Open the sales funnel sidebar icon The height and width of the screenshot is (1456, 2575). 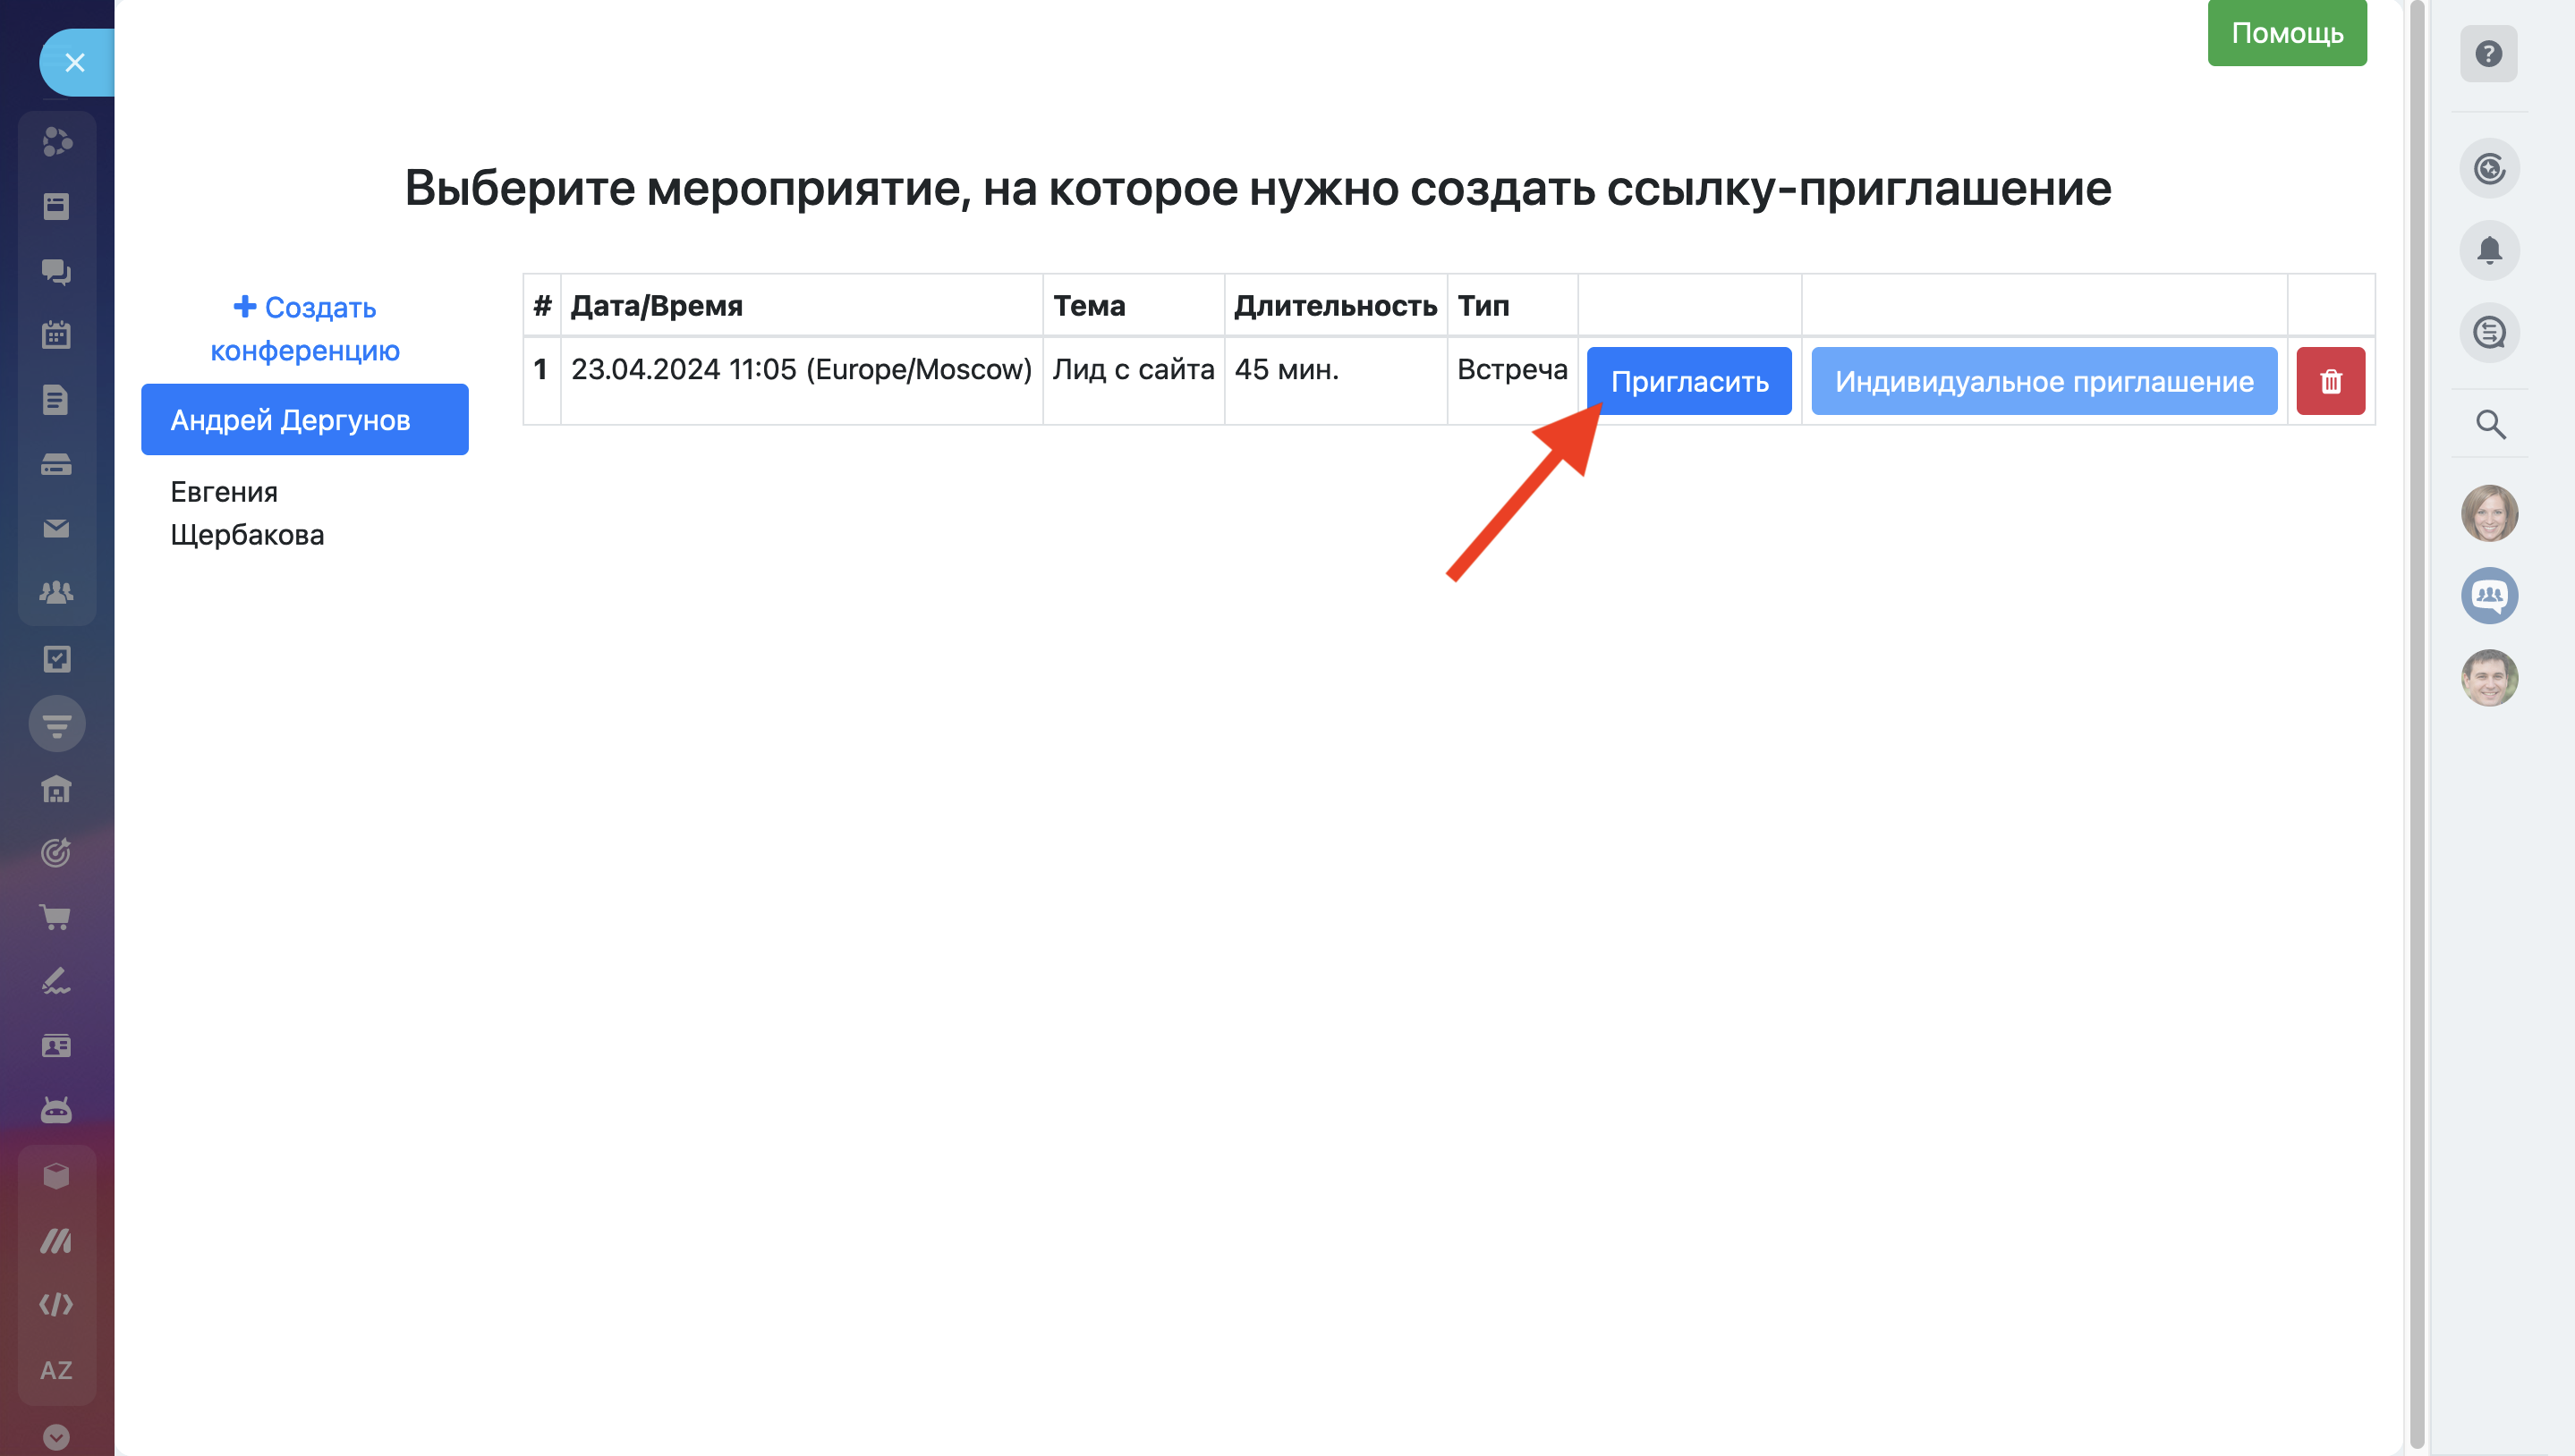coord(56,723)
